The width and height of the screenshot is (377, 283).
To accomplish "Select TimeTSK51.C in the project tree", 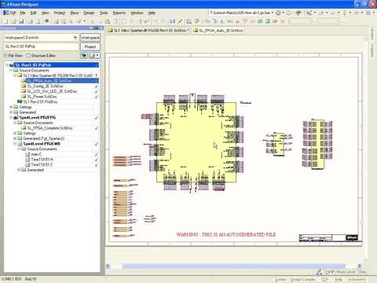I will [42, 164].
